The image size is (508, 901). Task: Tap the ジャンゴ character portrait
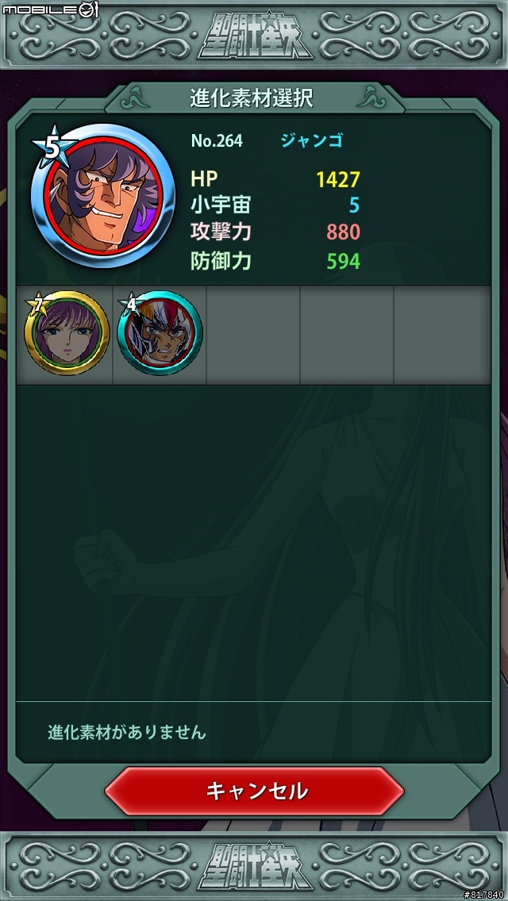(103, 195)
